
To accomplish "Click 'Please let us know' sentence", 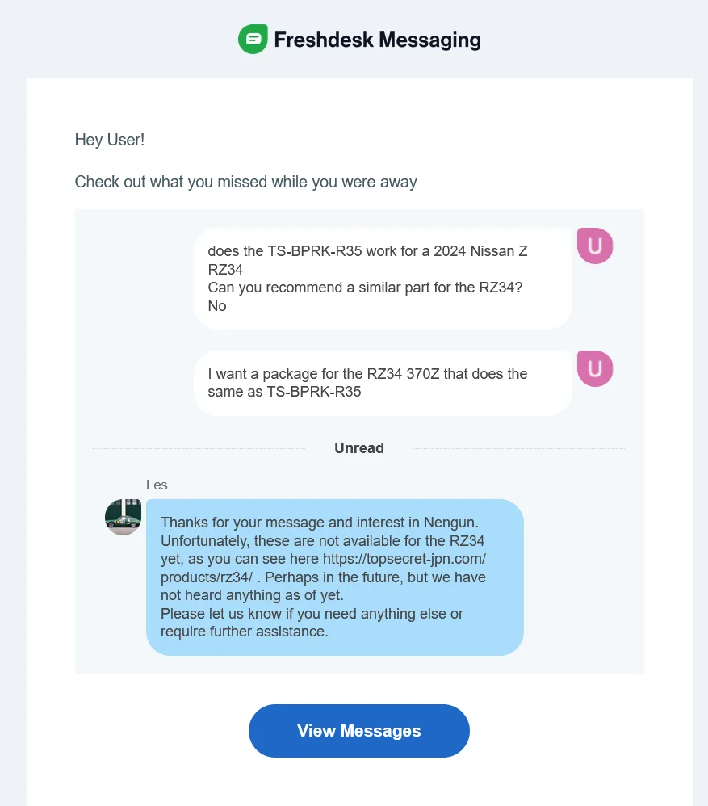I will tap(312, 623).
